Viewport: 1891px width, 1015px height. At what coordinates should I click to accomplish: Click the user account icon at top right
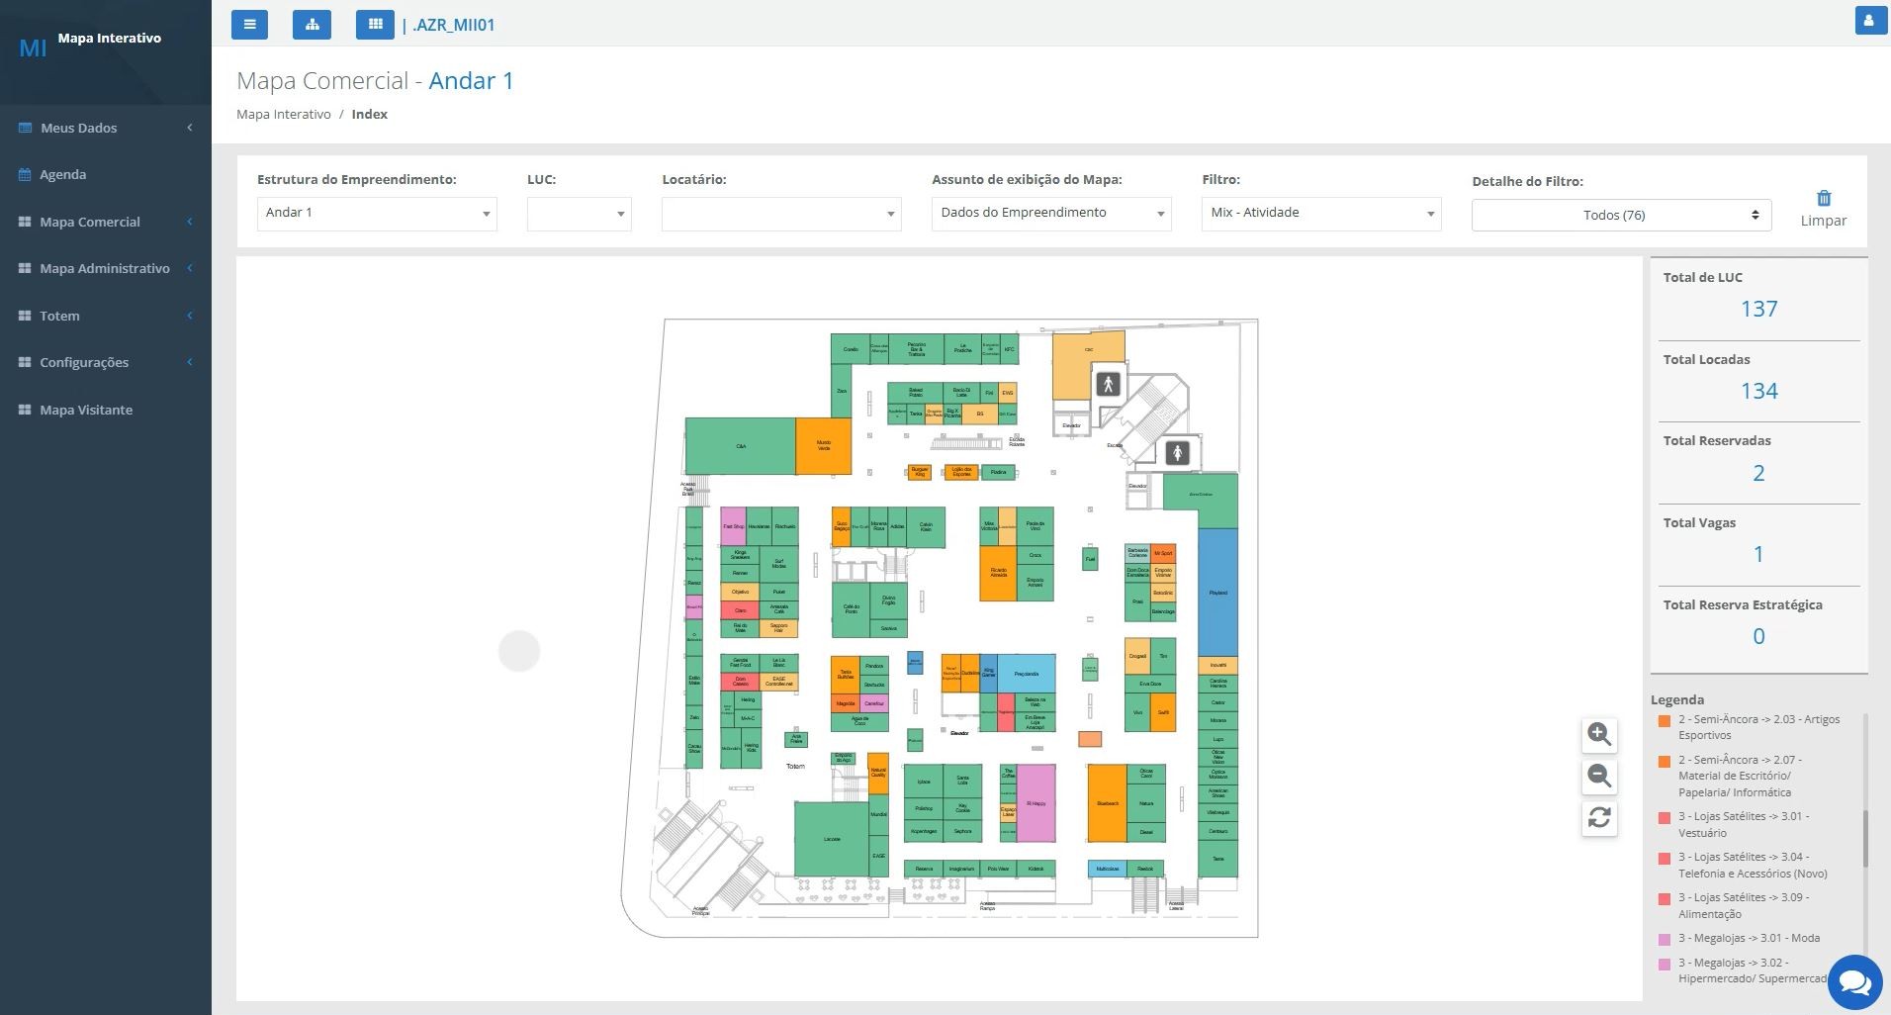1872,19
